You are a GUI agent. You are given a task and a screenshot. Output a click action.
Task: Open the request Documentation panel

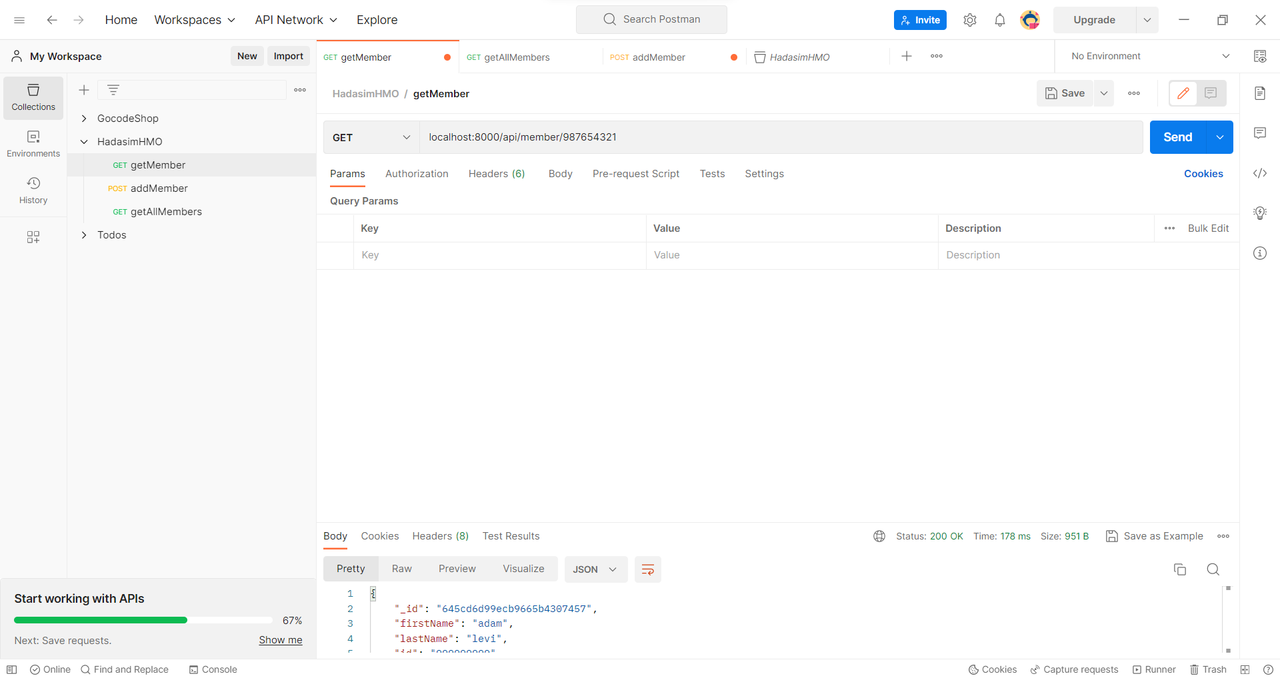tap(1260, 93)
